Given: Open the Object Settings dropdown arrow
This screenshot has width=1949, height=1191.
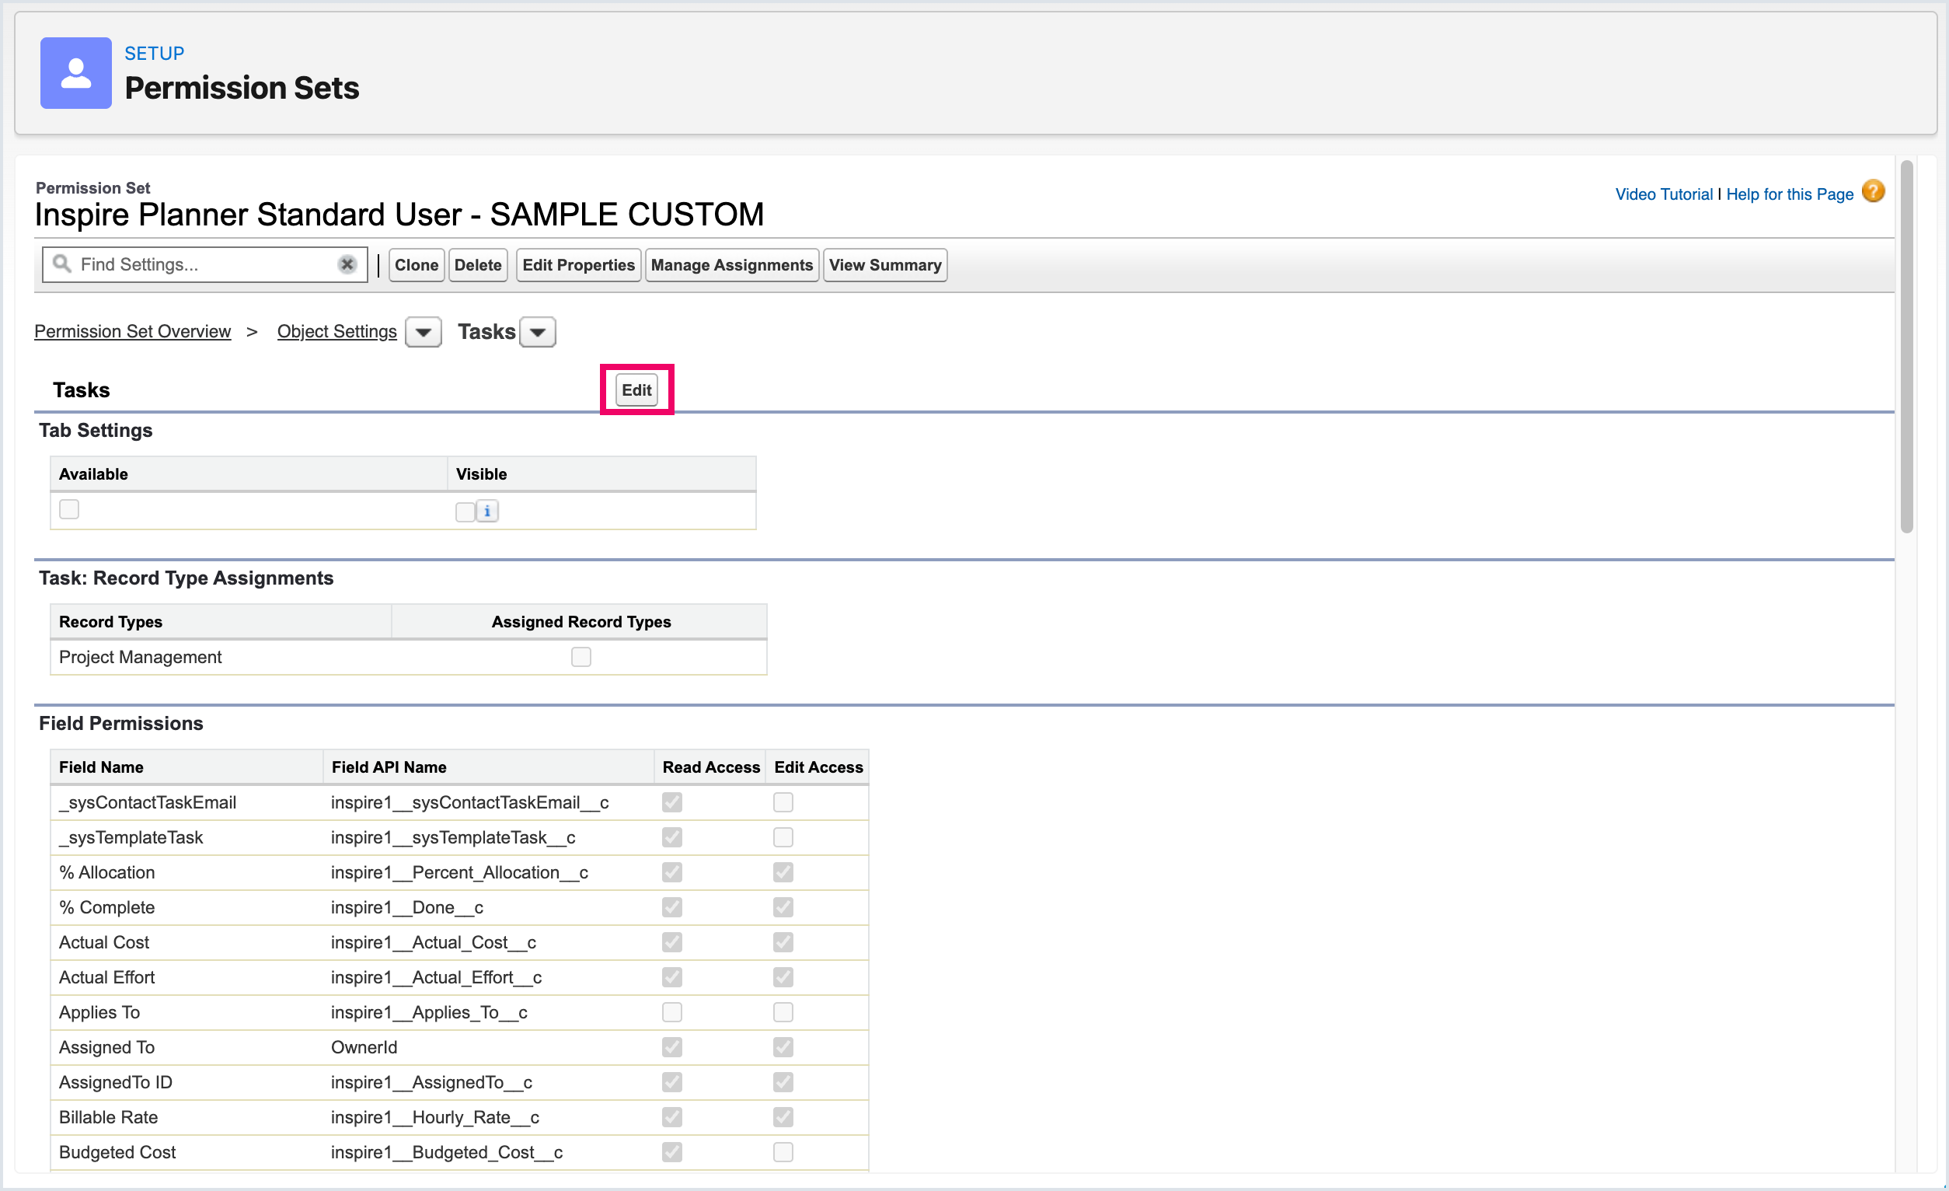Looking at the screenshot, I should [424, 333].
